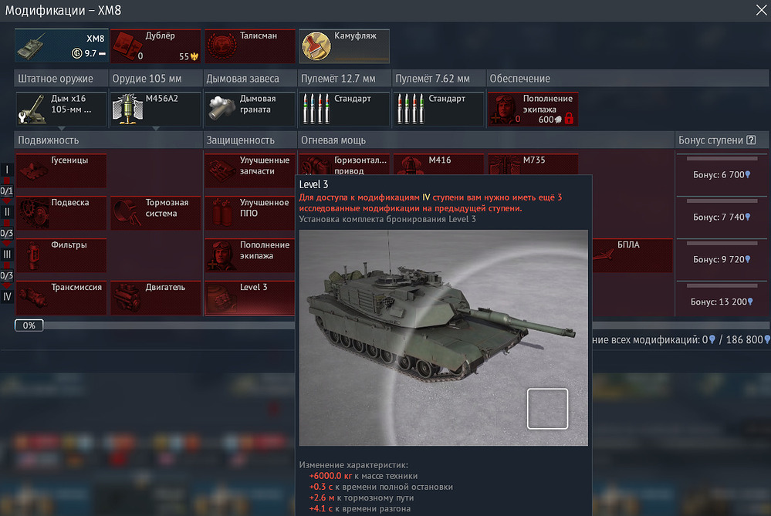
Task: Click the Пулемёт 7.62 мм header
Action: pyautogui.click(x=438, y=79)
